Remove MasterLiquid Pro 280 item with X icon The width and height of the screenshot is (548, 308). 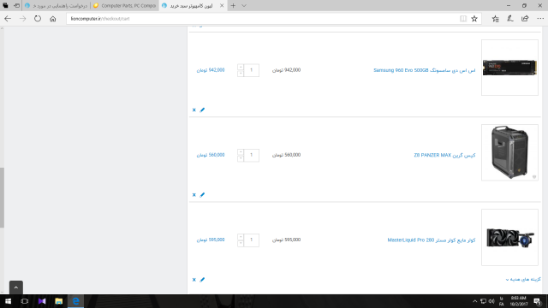click(194, 280)
